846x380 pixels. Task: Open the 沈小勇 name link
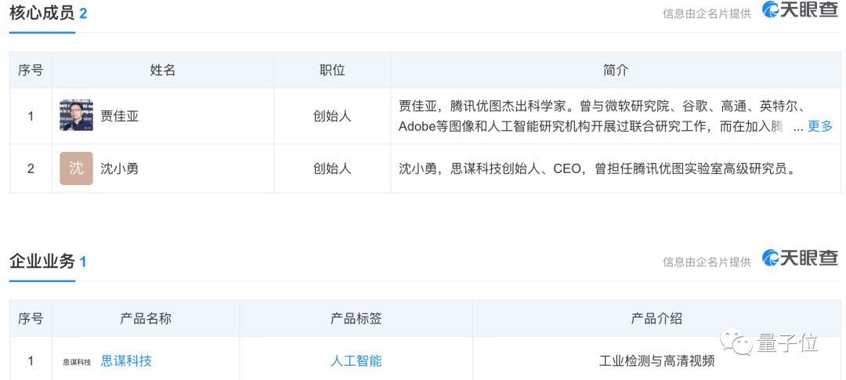[120, 168]
